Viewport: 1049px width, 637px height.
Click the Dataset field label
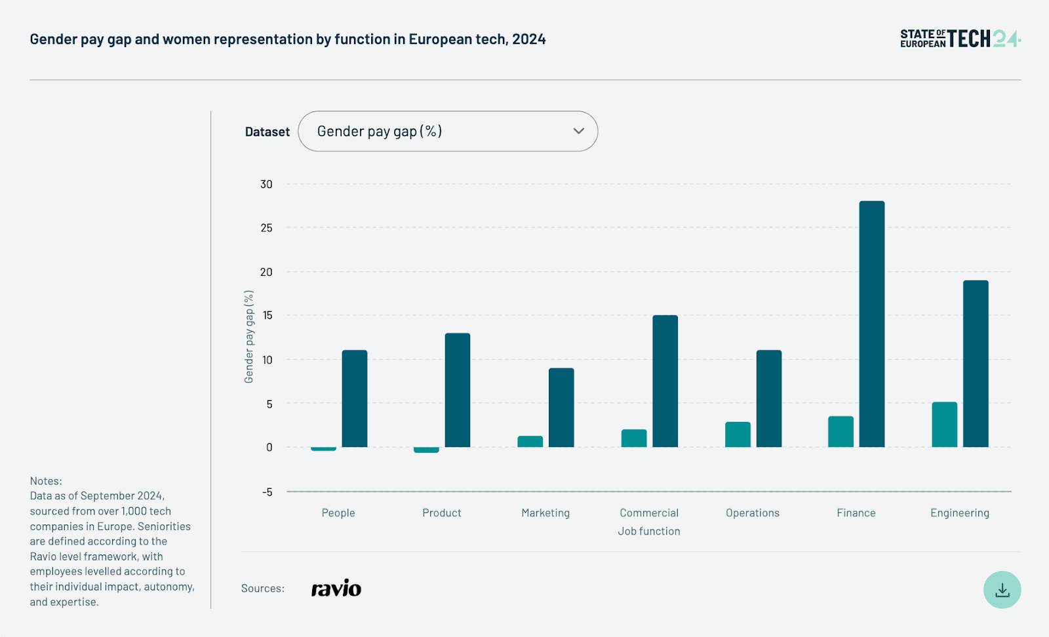point(267,132)
